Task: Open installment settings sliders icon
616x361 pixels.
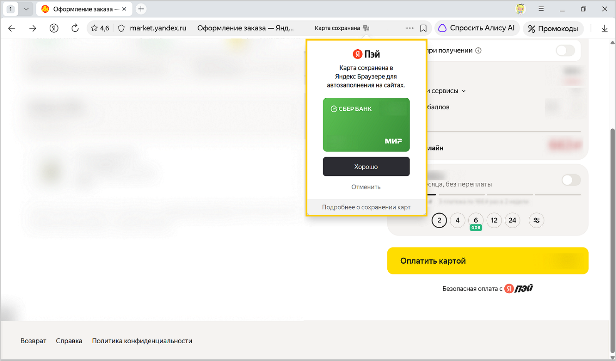Action: coord(536,221)
